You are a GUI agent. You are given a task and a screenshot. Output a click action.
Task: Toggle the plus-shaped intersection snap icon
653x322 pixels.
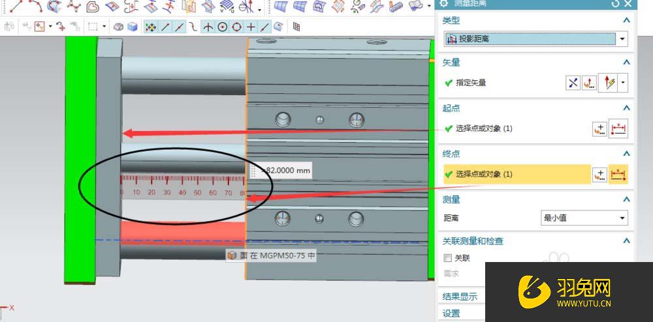(x=251, y=27)
